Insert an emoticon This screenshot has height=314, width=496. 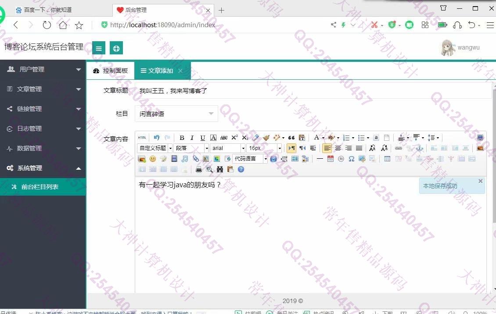coord(153,159)
